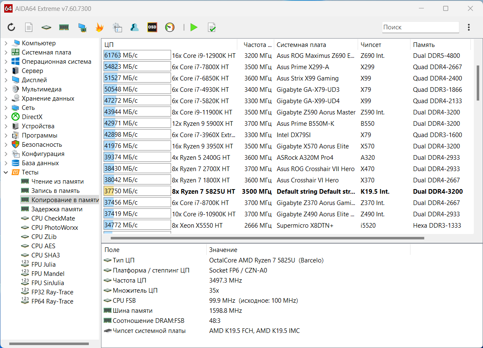Click the Память column header
483x348 pixels.
coord(423,45)
